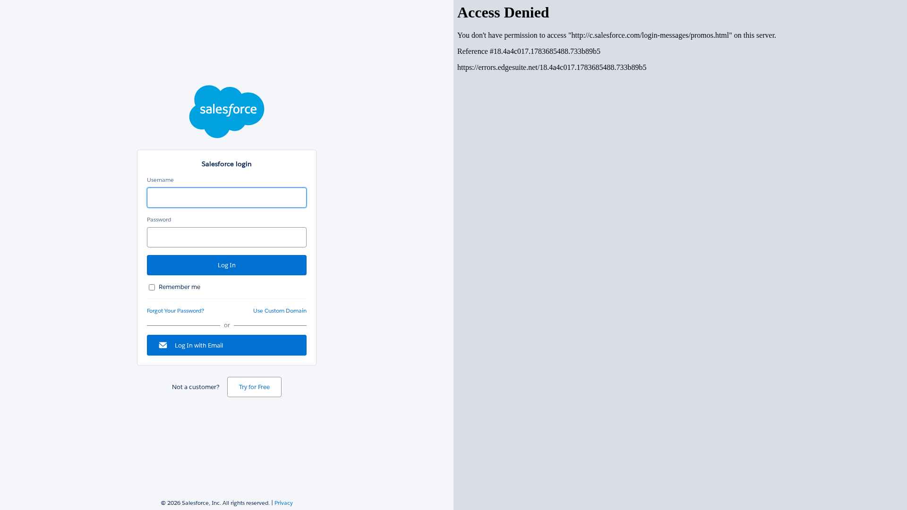This screenshot has height=510, width=907.
Task: Open the Privacy link in footer
Action: click(283, 503)
